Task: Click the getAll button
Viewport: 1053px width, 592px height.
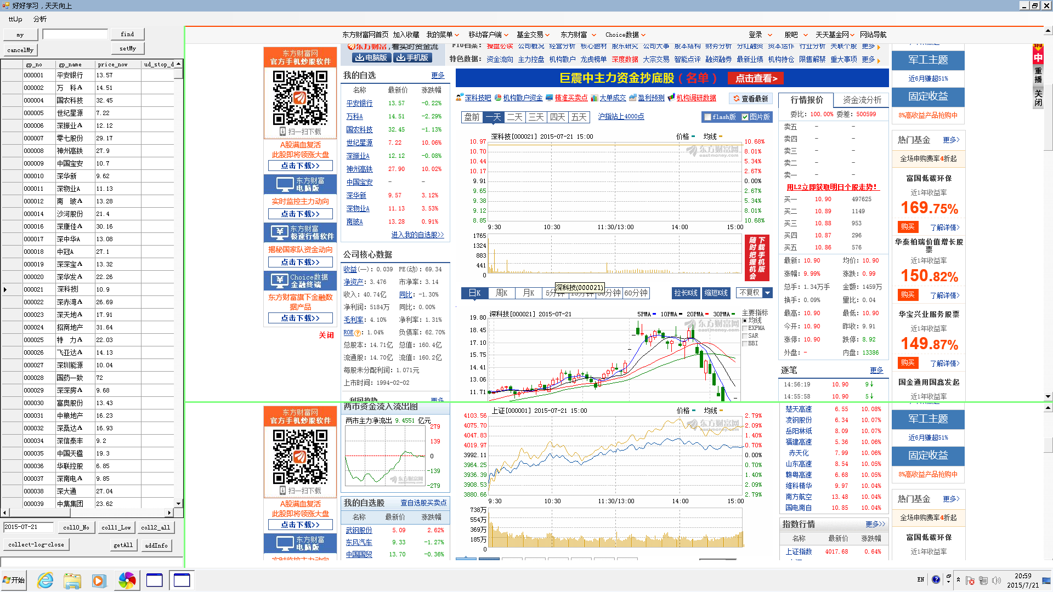Action: [x=123, y=545]
